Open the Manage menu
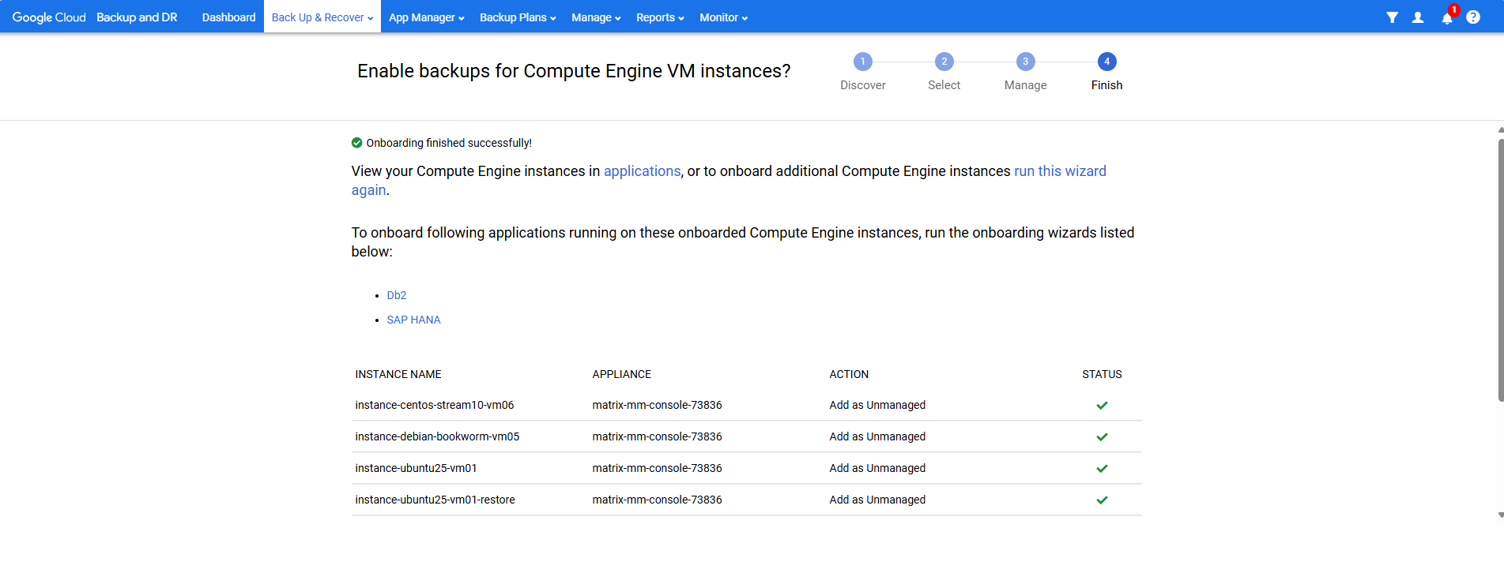The height and width of the screenshot is (573, 1504). [596, 17]
